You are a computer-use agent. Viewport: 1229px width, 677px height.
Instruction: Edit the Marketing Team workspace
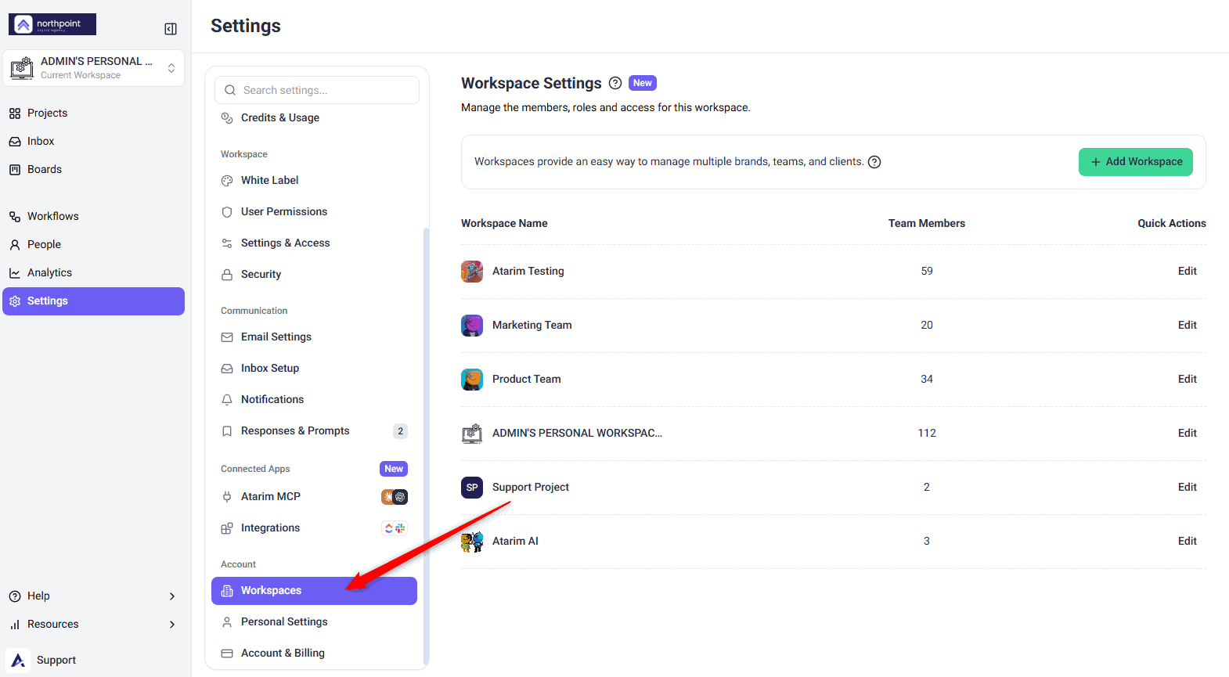1187,325
